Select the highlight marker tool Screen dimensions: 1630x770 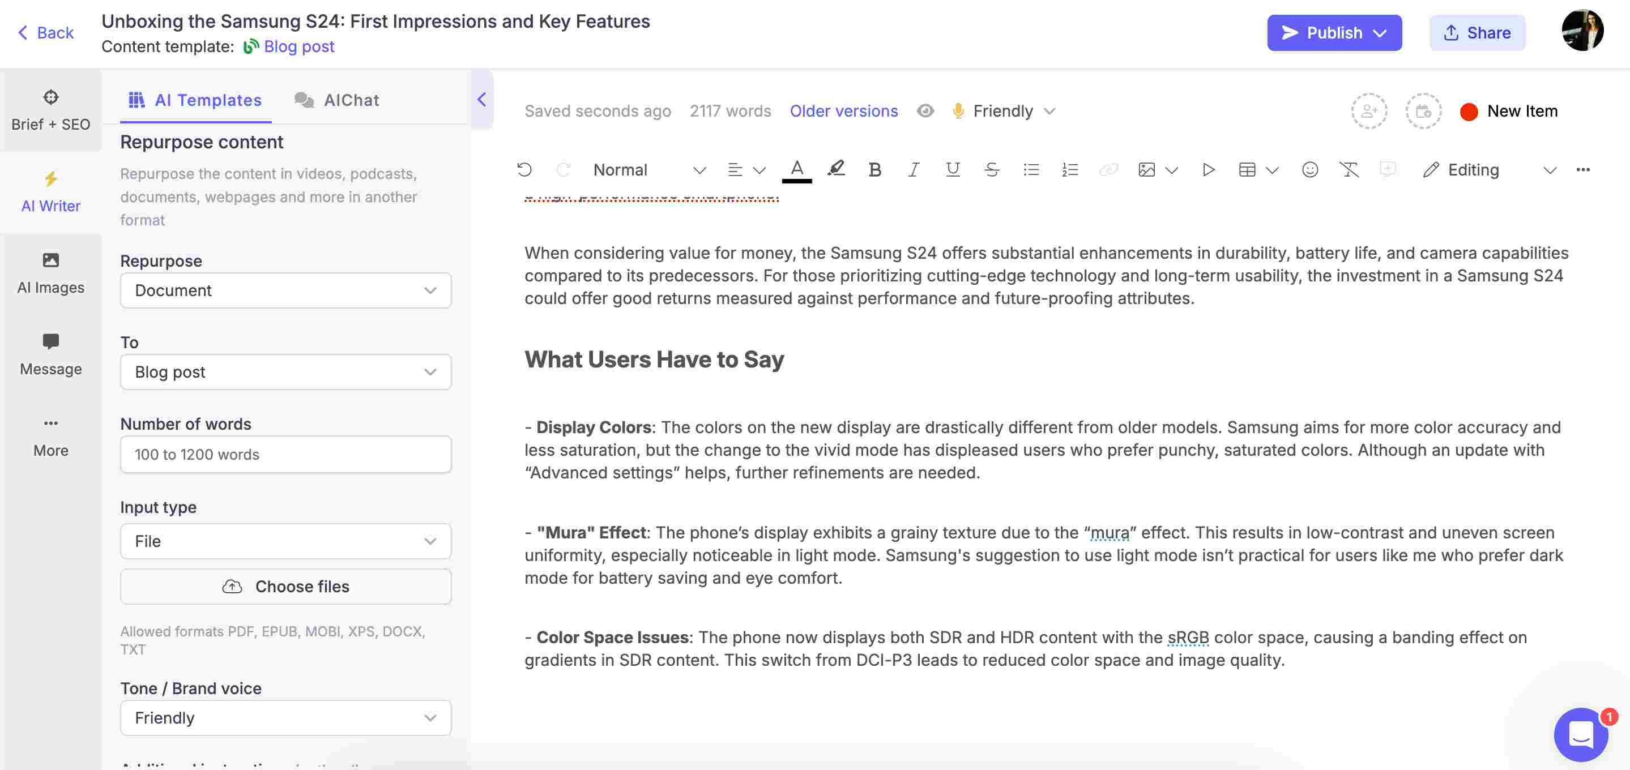tap(836, 169)
